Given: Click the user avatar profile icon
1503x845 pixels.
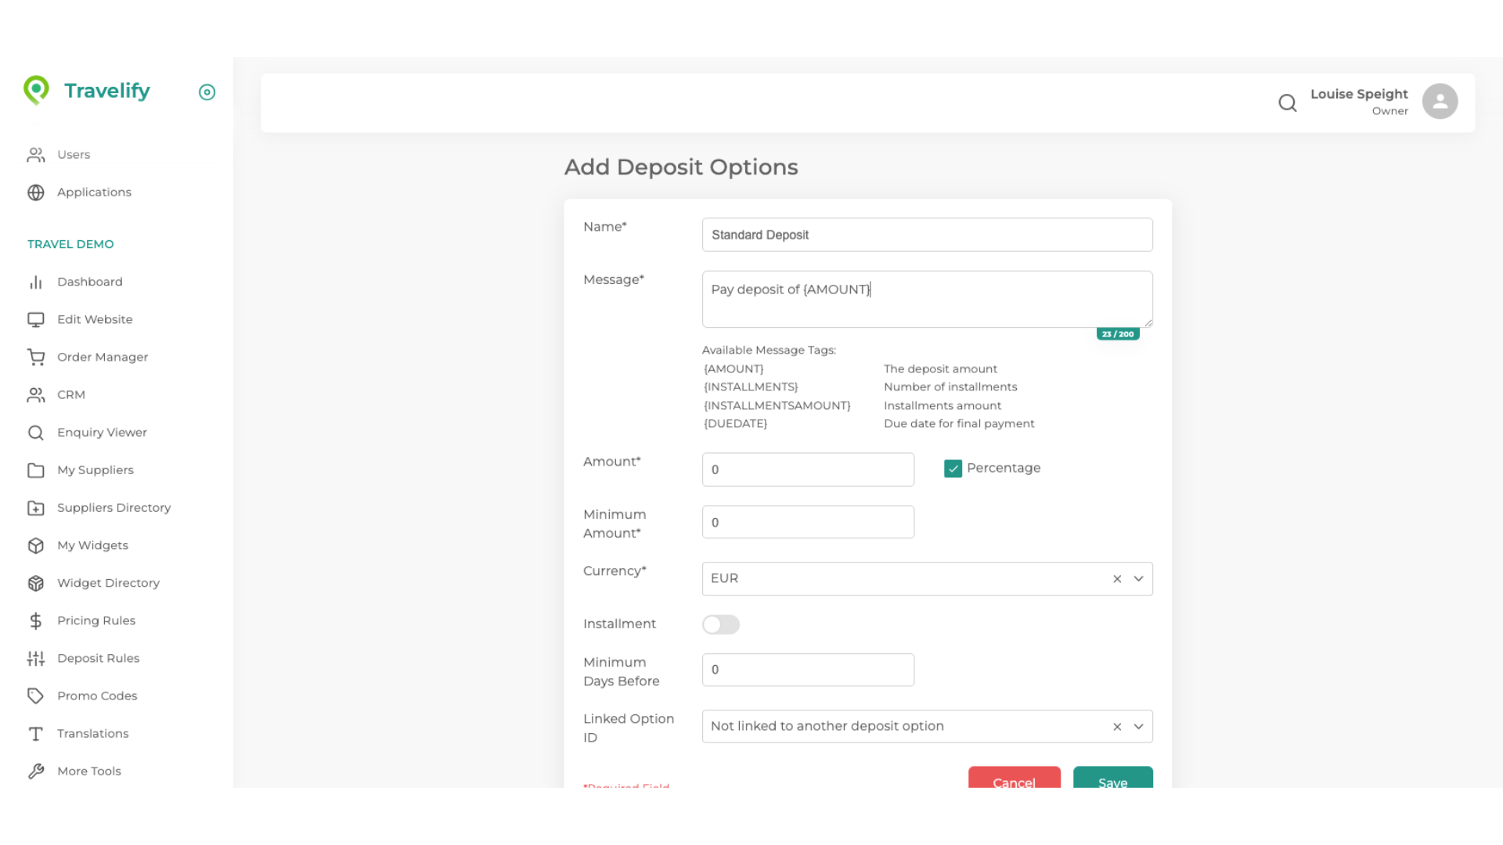Looking at the screenshot, I should tap(1439, 102).
